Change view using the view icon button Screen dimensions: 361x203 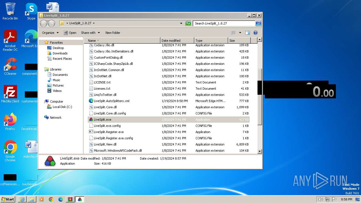[233, 33]
